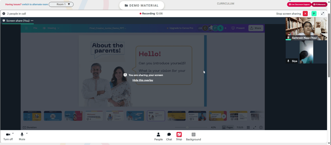Screen dimensions: 331x145
Task: Open call settings gear icon
Action: point(4,13)
